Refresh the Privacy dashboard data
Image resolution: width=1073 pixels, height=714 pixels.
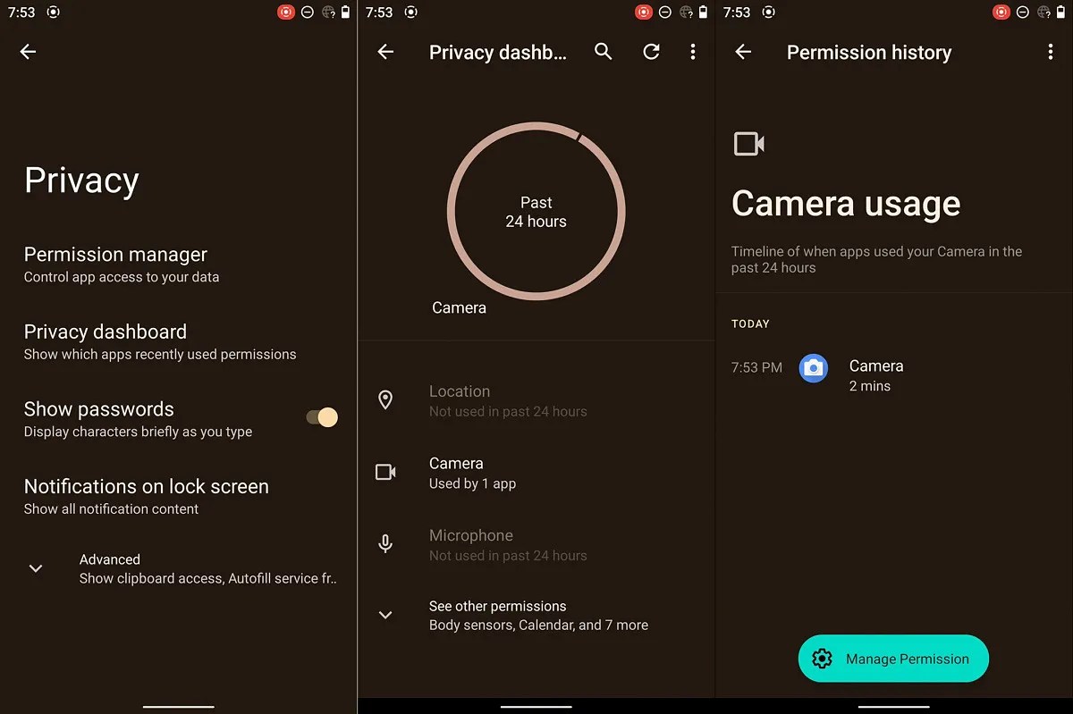point(651,52)
